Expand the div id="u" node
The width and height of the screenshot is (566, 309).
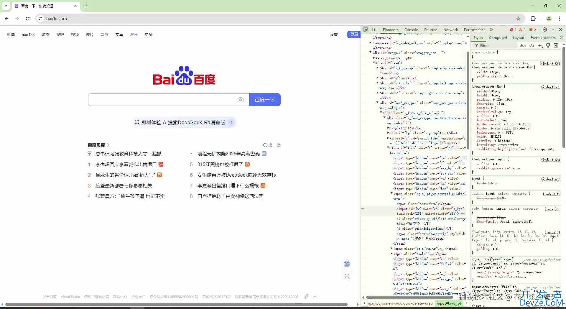click(x=378, y=78)
